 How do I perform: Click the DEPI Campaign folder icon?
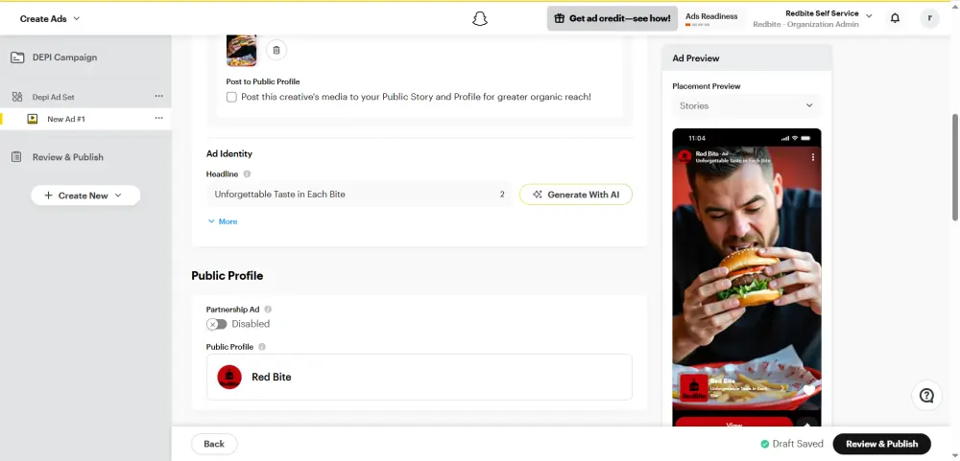pyautogui.click(x=17, y=58)
